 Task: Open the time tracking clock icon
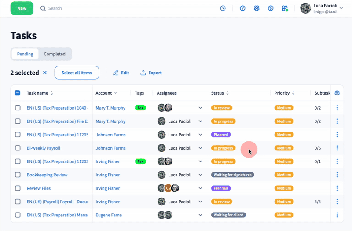[223, 8]
